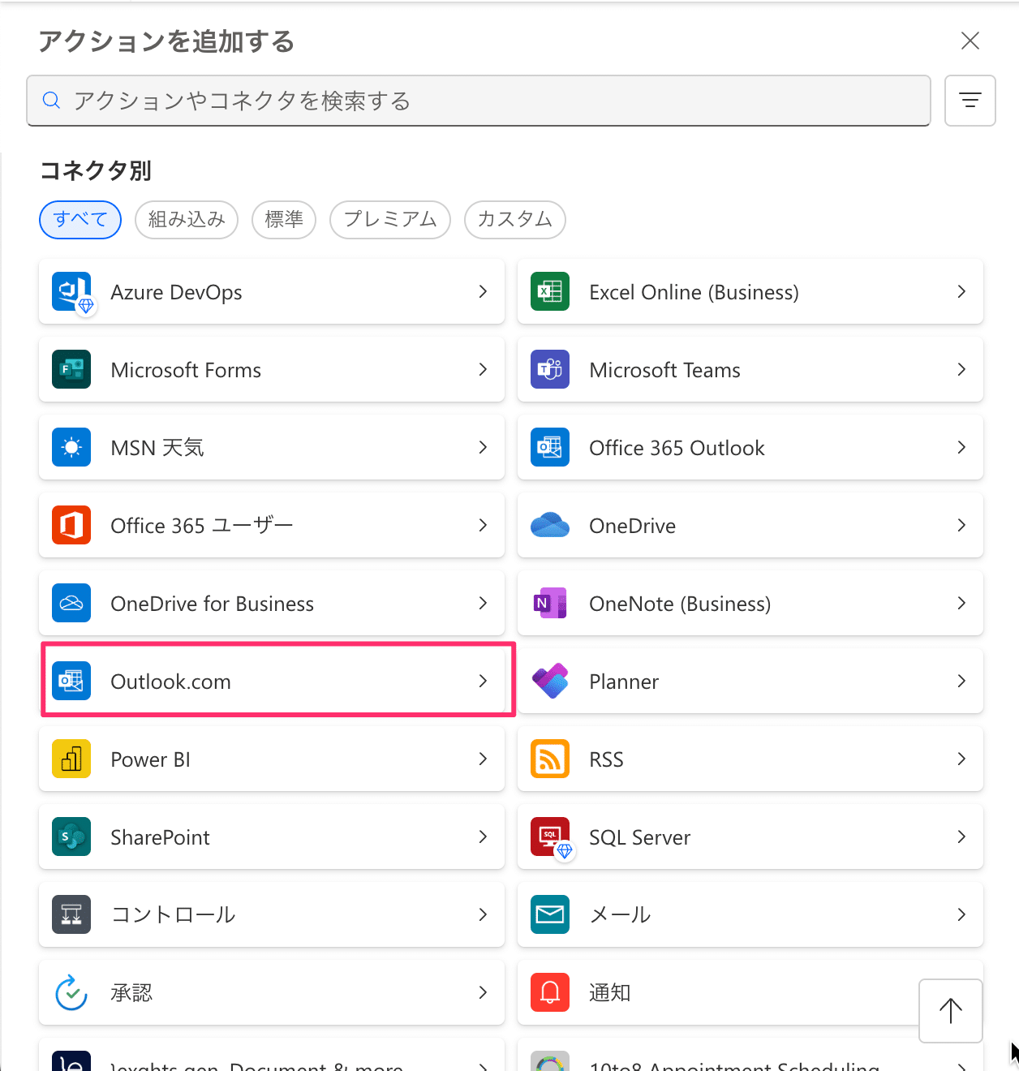Viewport: 1019px width, 1071px height.
Task: Click the コネクタ別 heading
Action: 96,170
